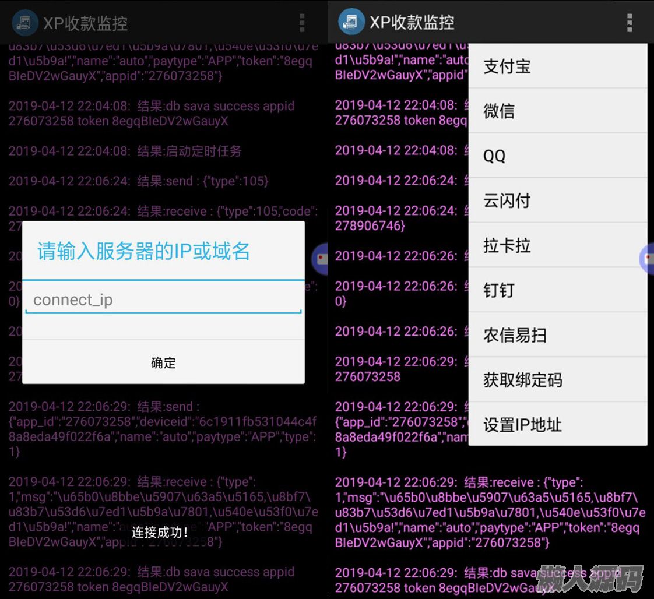Focus the connect_ip input field
The height and width of the screenshot is (599, 654).
pyautogui.click(x=163, y=299)
